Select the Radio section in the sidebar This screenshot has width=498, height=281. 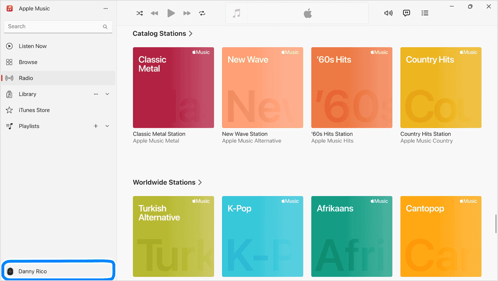(26, 78)
